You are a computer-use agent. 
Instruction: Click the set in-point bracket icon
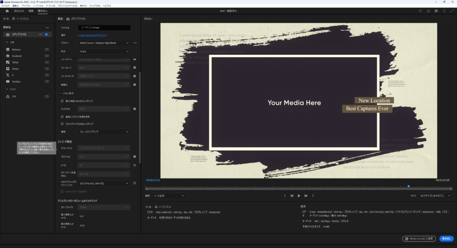(x=285, y=195)
